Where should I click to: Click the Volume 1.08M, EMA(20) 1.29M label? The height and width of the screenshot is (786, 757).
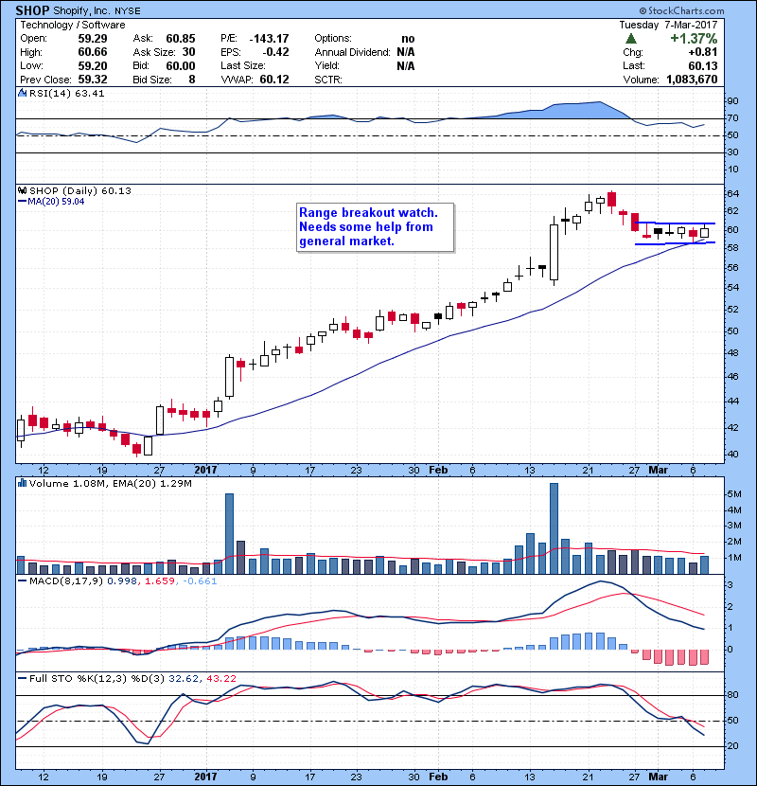click(x=110, y=484)
